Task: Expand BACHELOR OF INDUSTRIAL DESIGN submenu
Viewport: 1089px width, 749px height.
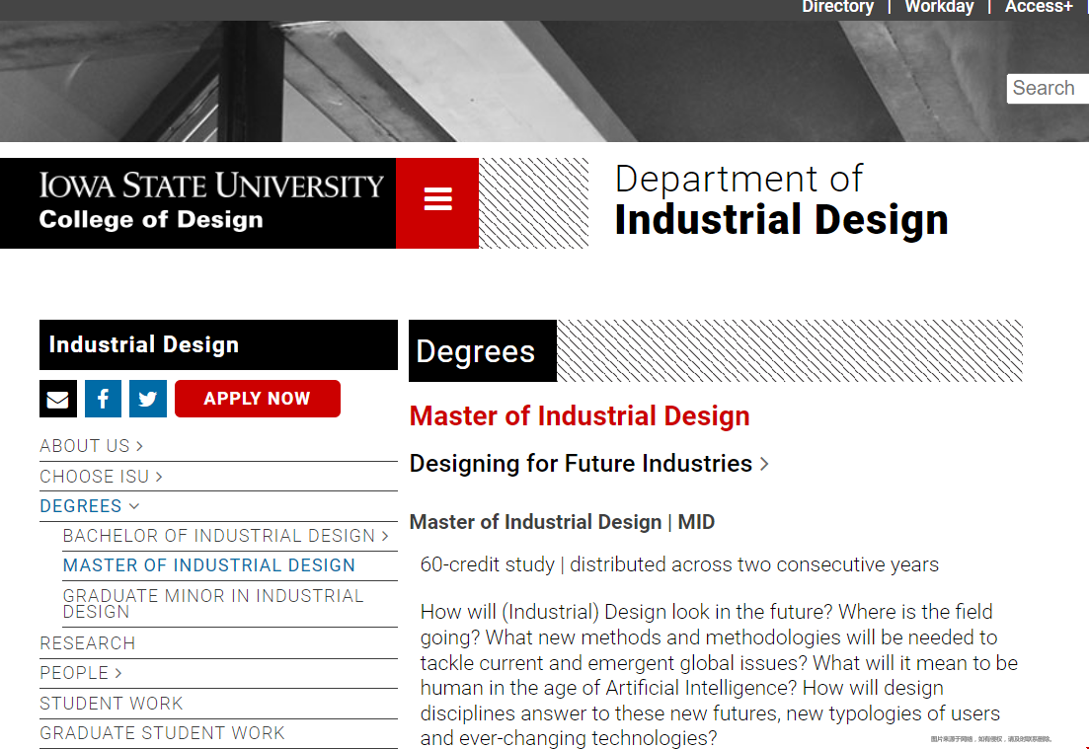Action: (x=226, y=536)
